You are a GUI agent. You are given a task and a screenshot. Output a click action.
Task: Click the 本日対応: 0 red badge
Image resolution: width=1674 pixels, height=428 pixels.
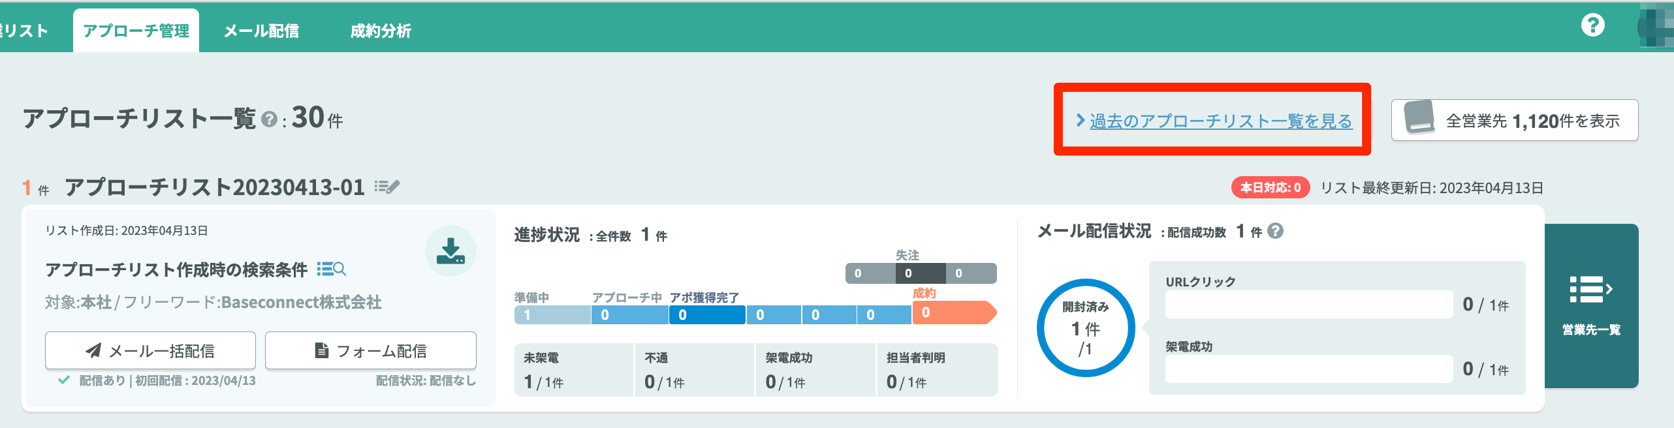coord(1271,187)
